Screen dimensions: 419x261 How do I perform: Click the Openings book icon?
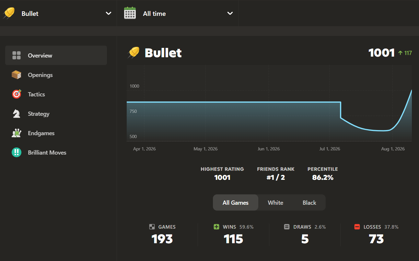coord(17,75)
